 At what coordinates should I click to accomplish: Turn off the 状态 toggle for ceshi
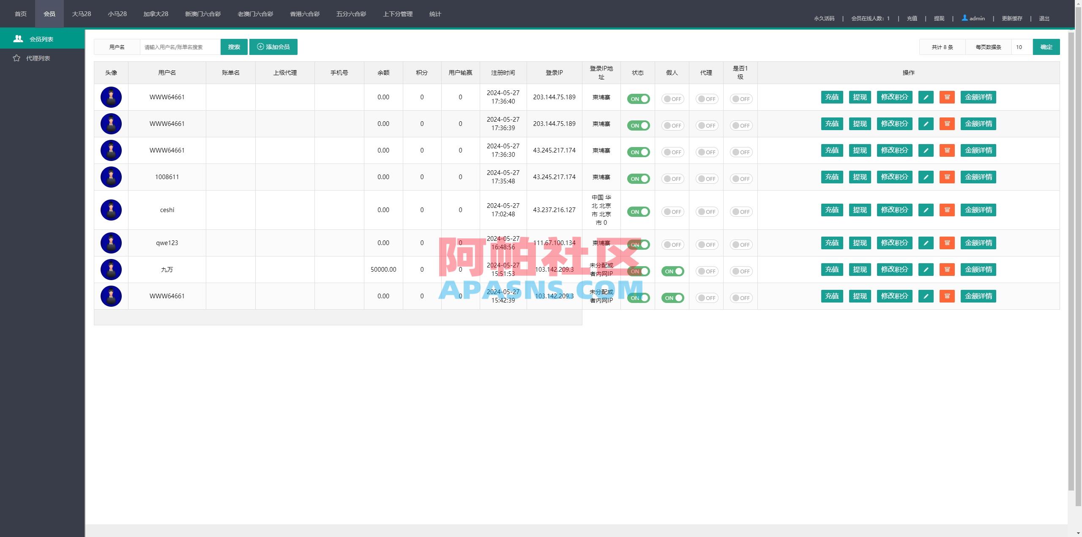click(639, 211)
